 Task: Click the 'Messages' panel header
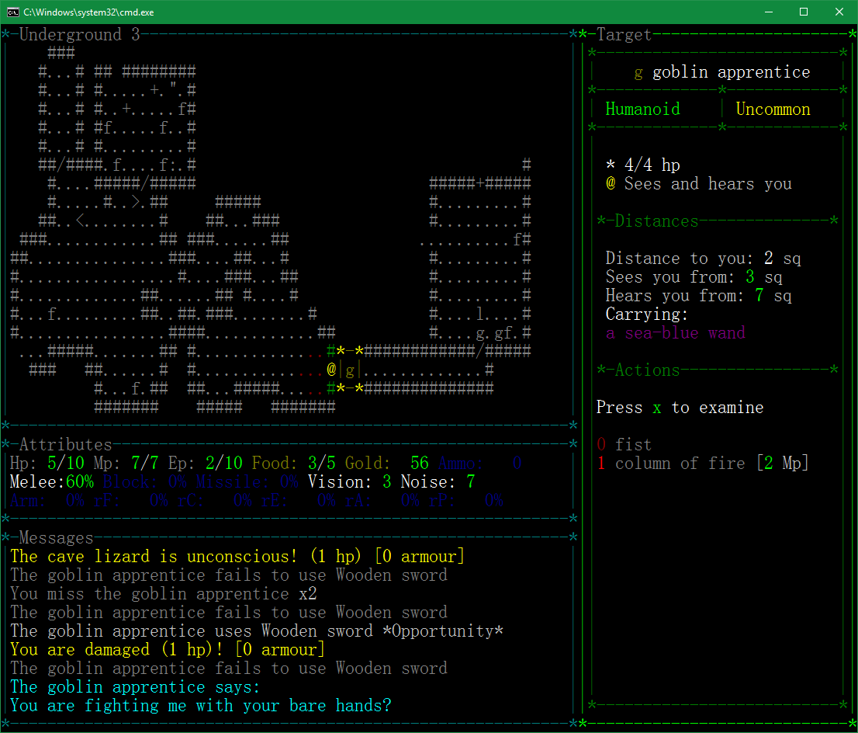pyautogui.click(x=57, y=537)
